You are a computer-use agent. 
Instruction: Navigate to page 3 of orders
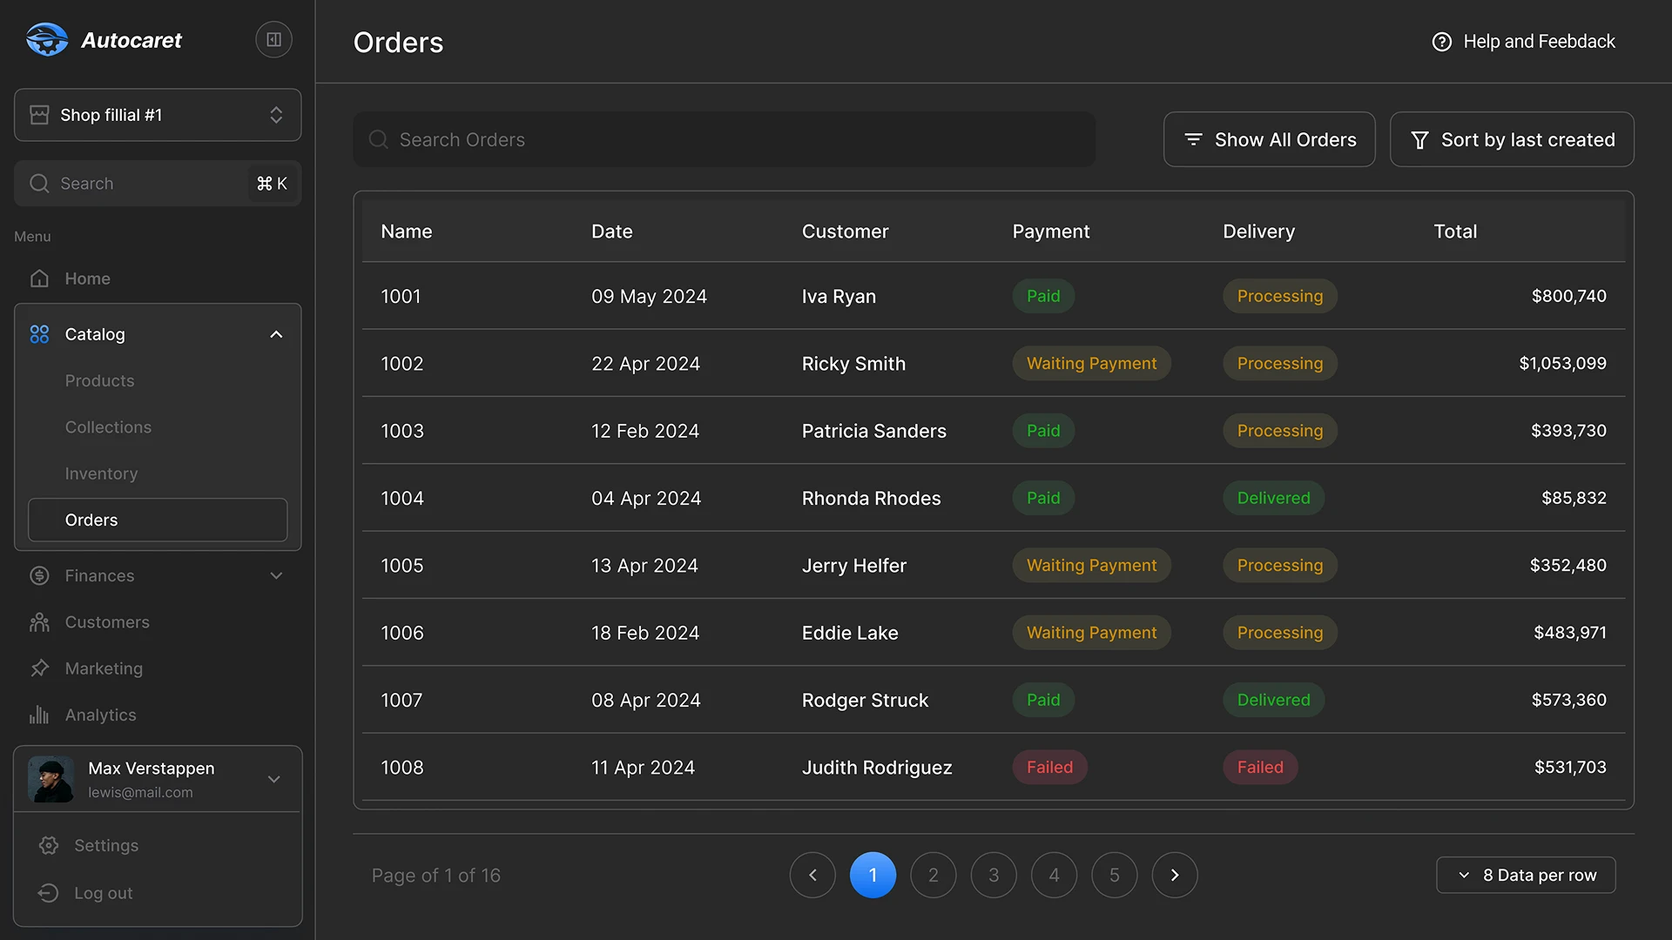coord(993,875)
